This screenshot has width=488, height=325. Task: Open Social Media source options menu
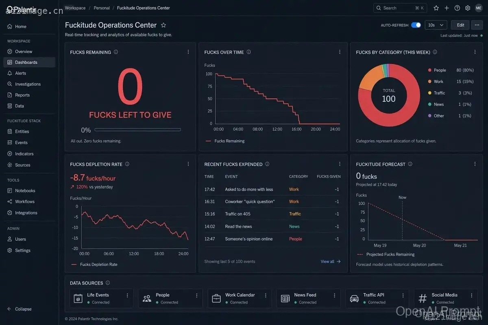point(472,295)
